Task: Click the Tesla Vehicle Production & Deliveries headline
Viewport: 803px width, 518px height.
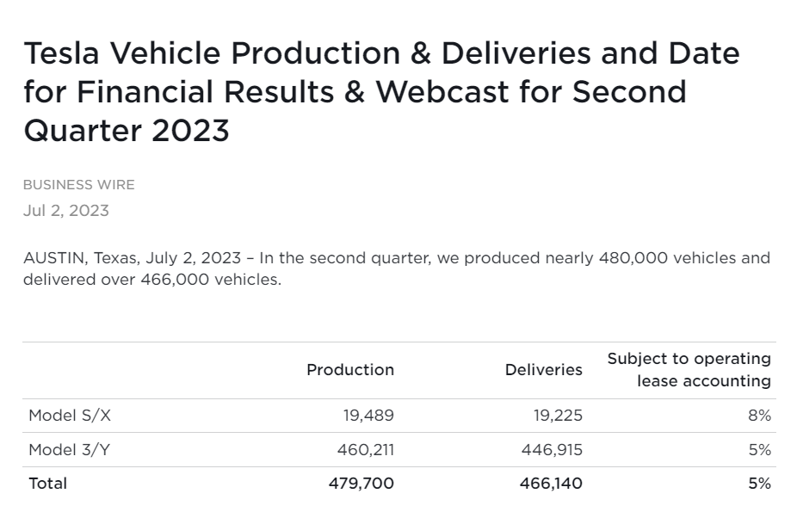Action: [x=381, y=91]
